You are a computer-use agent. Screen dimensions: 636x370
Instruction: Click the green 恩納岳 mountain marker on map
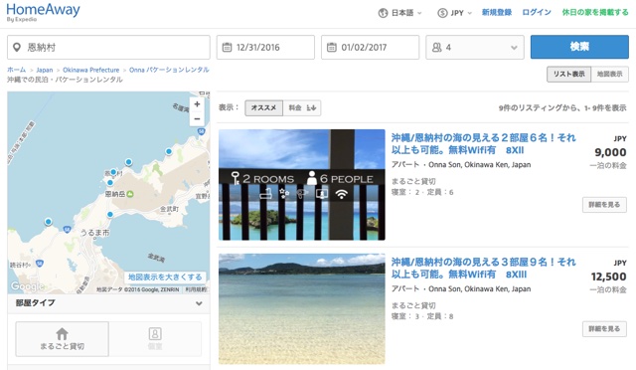tap(130, 194)
